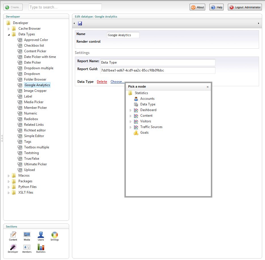Expand the XSLT Files folder
The image size is (265, 260).
pyautogui.click(x=9, y=193)
